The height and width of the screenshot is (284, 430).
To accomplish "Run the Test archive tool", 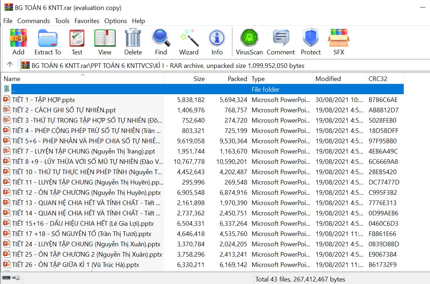I will point(77,38).
